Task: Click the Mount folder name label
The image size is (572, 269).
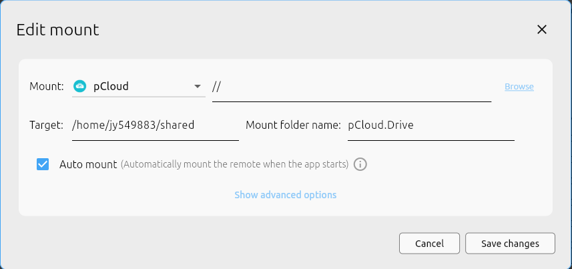Action: 293,125
